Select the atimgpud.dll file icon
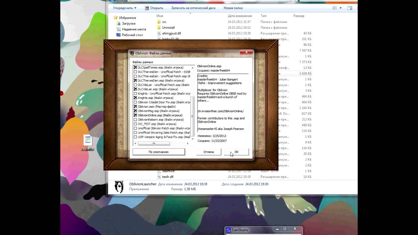This screenshot has width=418, height=235. (x=159, y=33)
